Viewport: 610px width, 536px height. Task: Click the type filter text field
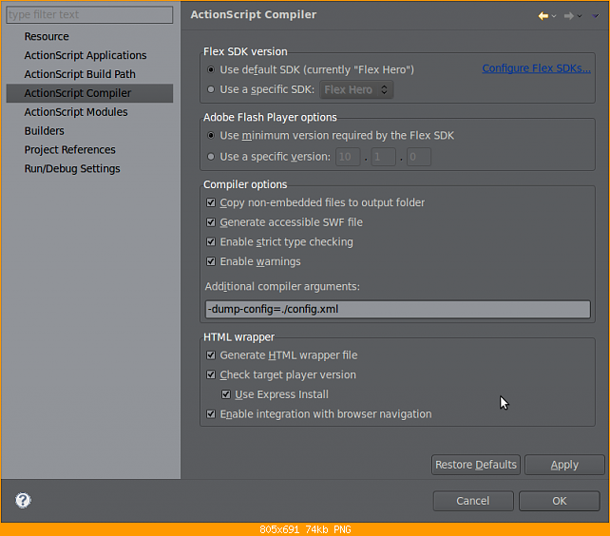(89, 15)
